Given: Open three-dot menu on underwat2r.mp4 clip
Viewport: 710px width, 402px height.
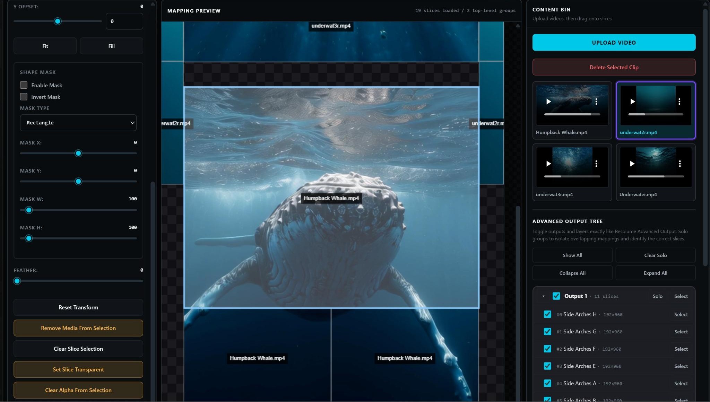Looking at the screenshot, I should pyautogui.click(x=679, y=102).
